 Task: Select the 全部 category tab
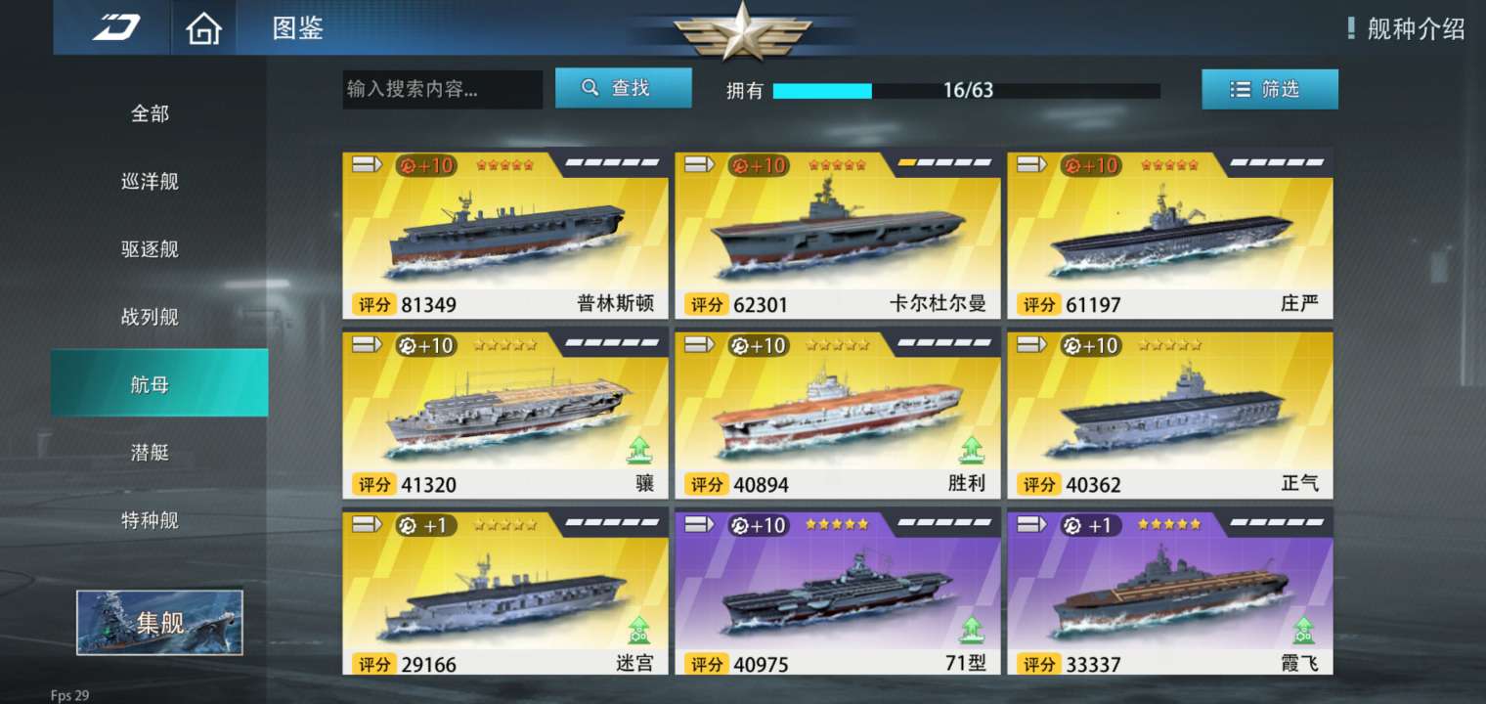coord(150,113)
